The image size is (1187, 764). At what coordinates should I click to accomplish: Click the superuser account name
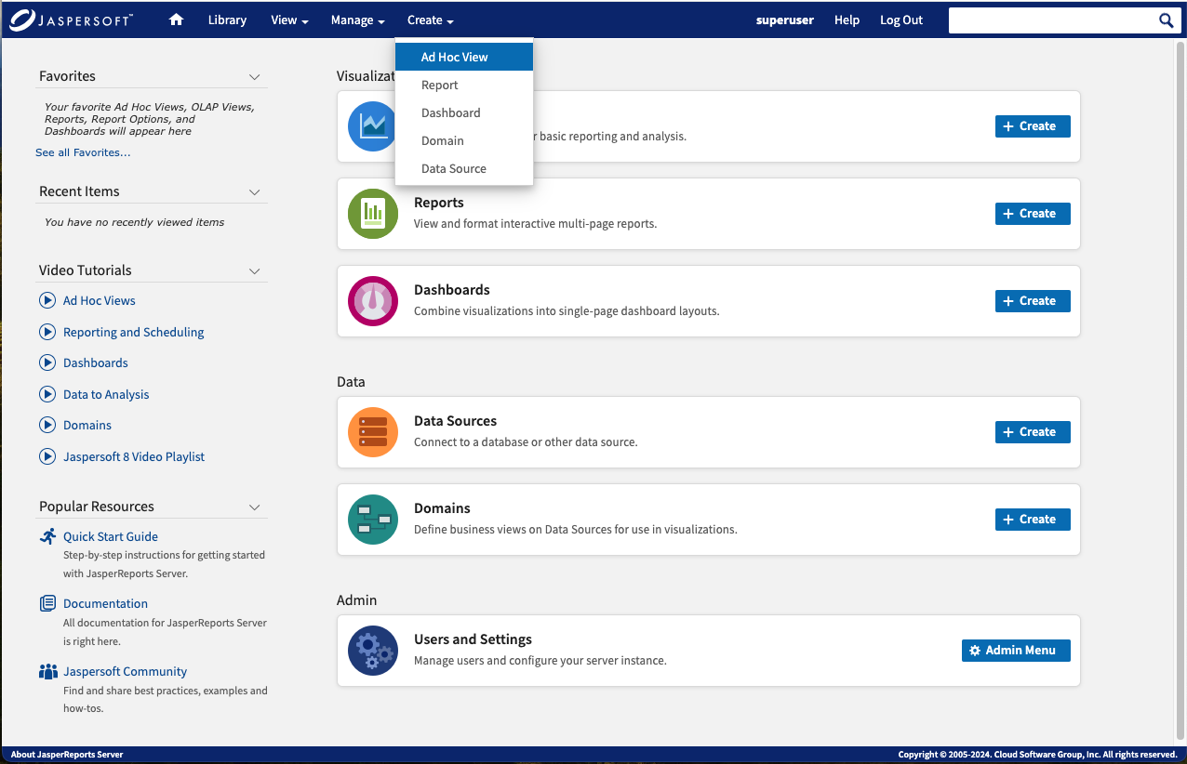pos(785,20)
